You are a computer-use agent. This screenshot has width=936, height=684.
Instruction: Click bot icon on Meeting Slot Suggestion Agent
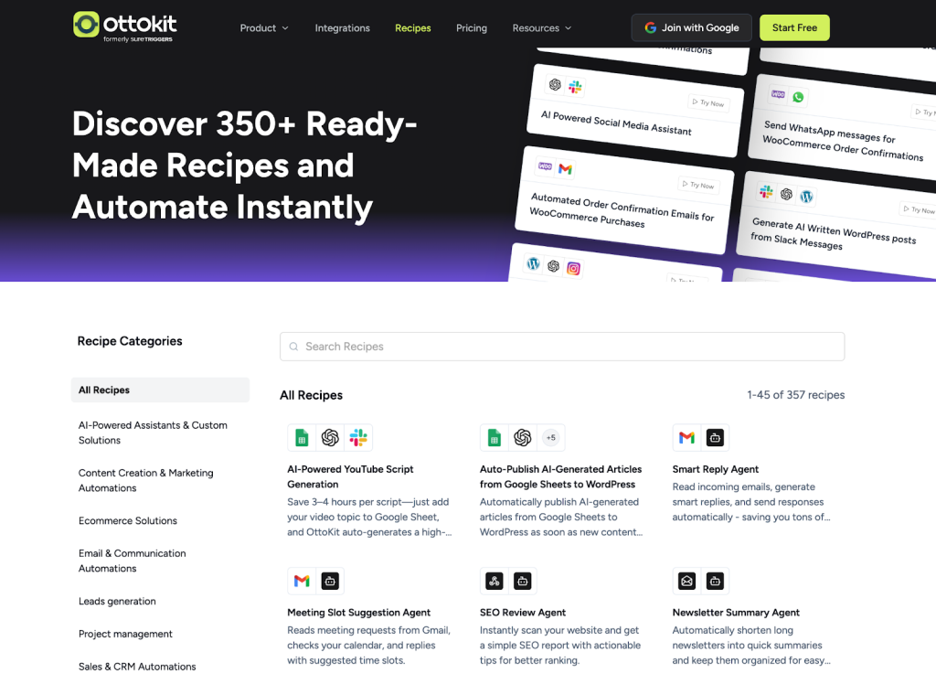coord(330,582)
